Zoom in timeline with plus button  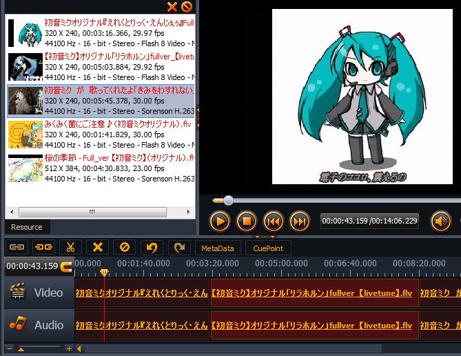click(69, 349)
